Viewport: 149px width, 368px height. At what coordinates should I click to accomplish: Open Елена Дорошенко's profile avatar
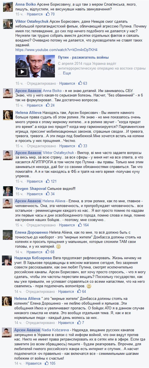(x=8, y=236)
